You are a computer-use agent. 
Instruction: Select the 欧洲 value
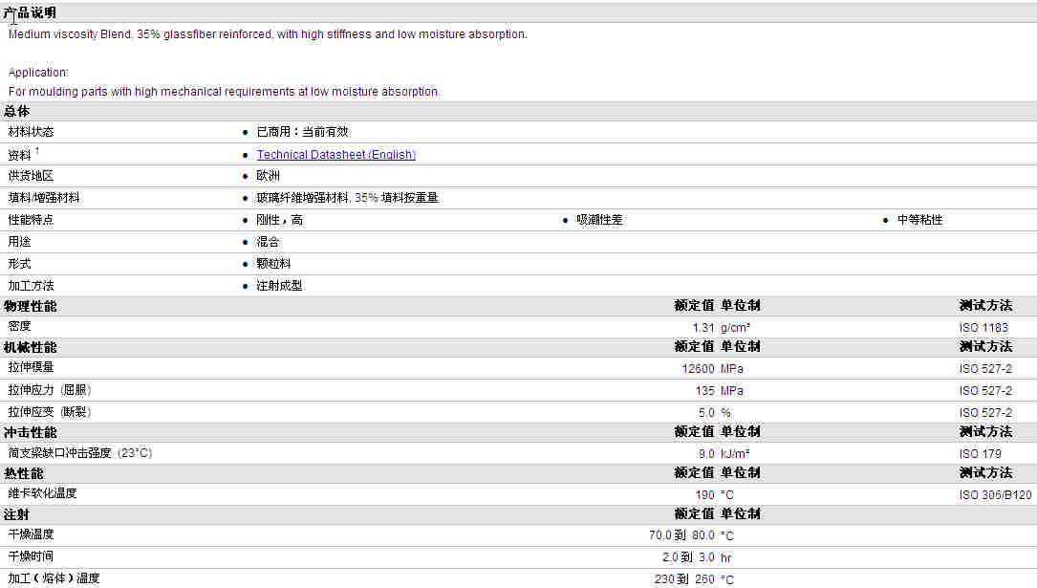point(268,176)
